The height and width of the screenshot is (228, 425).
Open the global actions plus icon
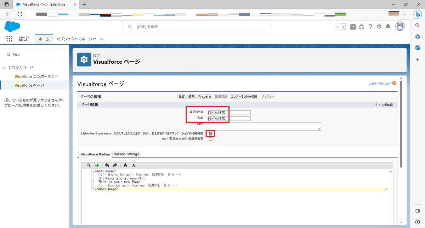coord(353,27)
